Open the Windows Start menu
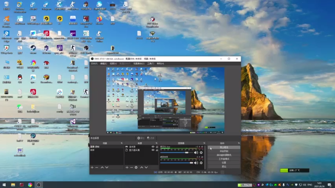 pyautogui.click(x=4, y=185)
